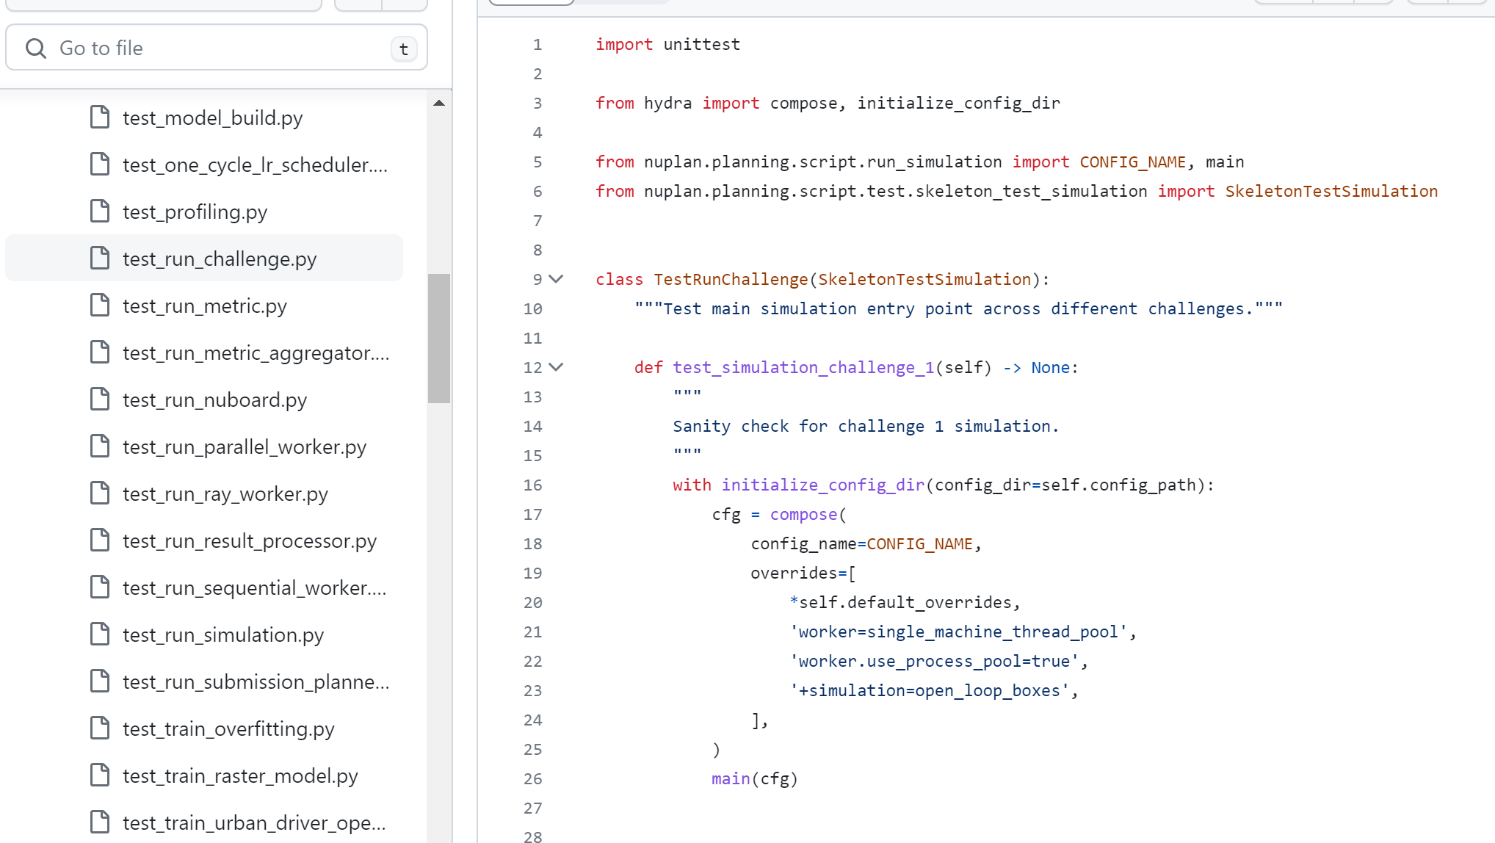Collapse test_simulation_challenge_1 function at line 12

pyautogui.click(x=557, y=367)
